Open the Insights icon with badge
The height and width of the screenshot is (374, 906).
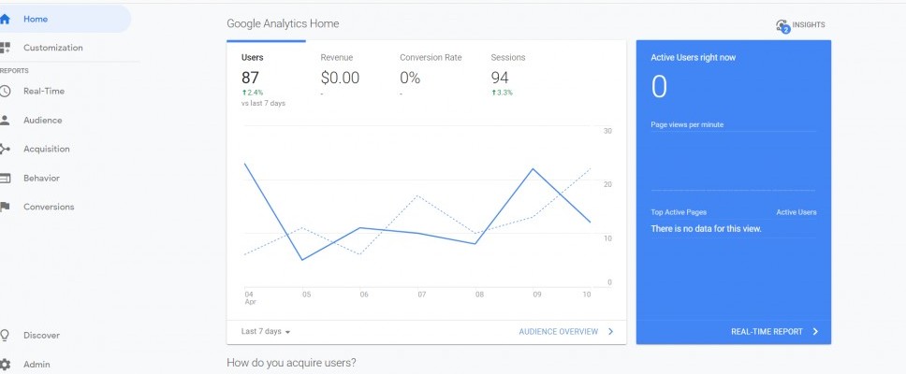[x=782, y=25]
